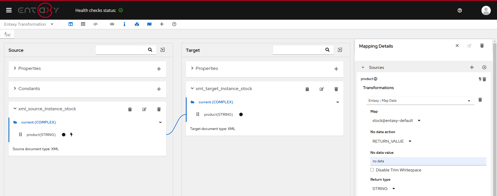Click the blue info icon in toolbar
Screen dimensions: 497x196
click(125, 24)
